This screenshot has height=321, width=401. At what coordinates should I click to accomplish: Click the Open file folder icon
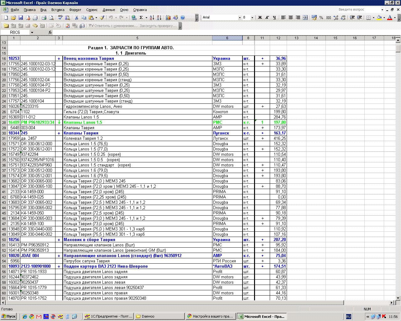point(13,18)
